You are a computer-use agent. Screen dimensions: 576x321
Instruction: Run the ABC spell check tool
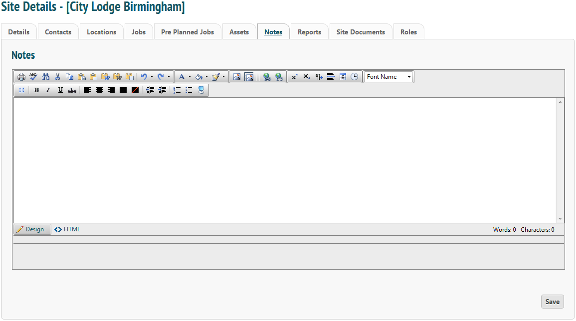(x=33, y=77)
